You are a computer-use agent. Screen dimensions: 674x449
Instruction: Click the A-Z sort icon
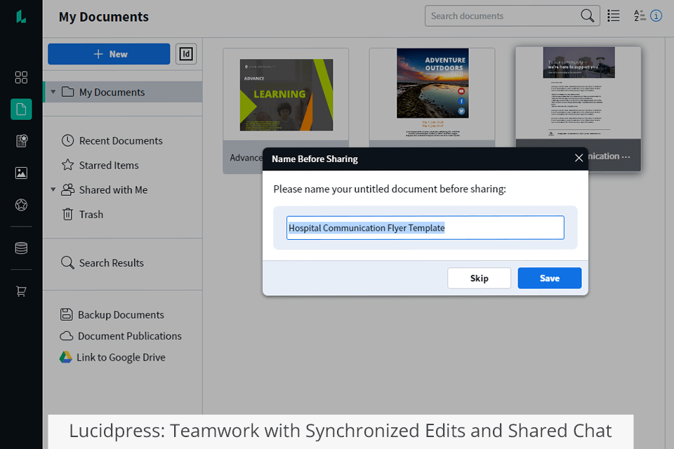tap(640, 16)
